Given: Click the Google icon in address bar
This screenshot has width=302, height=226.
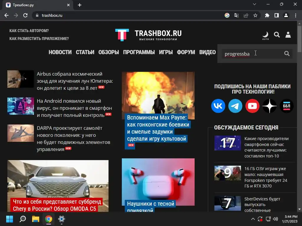Looking at the screenshot, I should coord(227,15).
